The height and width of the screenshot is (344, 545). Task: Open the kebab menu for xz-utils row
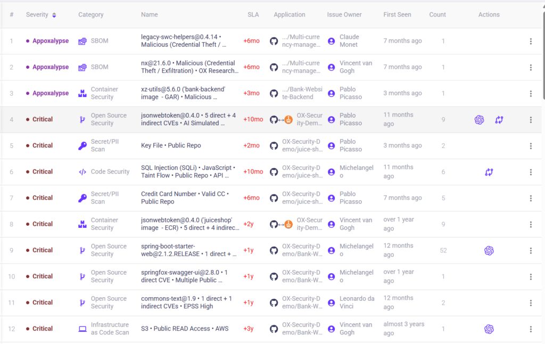click(531, 94)
